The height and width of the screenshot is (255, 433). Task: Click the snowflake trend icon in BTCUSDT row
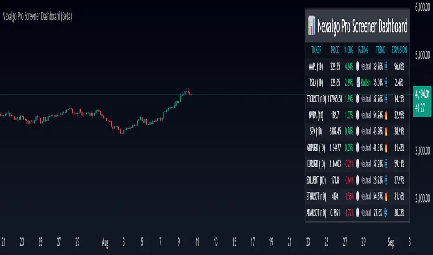pyautogui.click(x=386, y=99)
